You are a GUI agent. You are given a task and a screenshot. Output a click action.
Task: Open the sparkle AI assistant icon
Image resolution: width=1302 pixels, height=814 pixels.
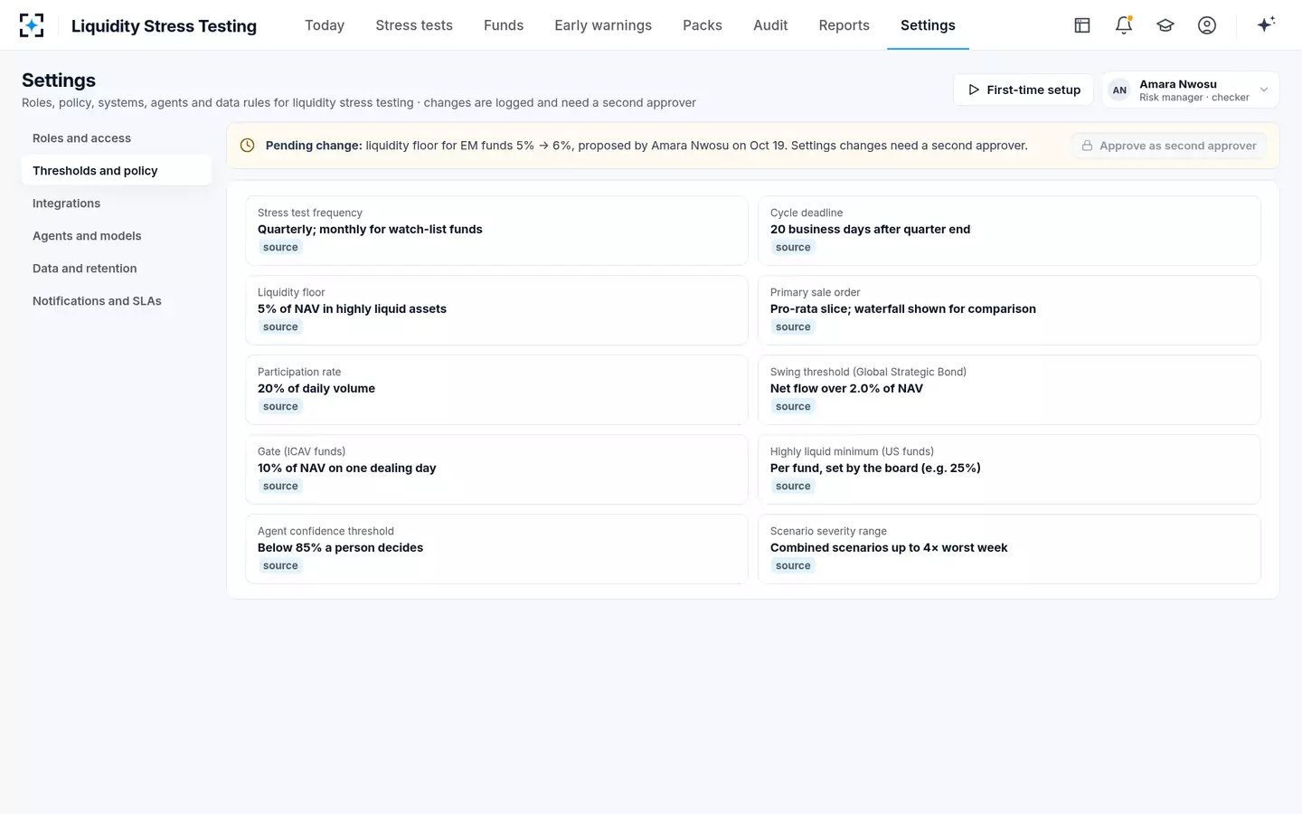click(x=1266, y=24)
